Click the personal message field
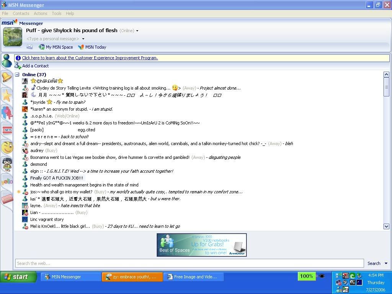Viewport: 392px width, 294px height. point(53,39)
